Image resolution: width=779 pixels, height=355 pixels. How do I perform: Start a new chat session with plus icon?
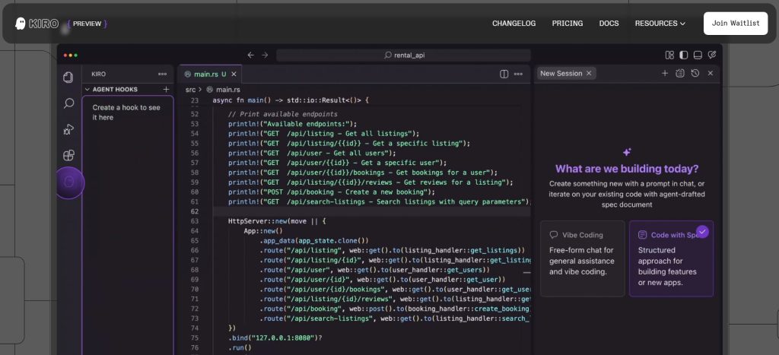click(x=664, y=74)
